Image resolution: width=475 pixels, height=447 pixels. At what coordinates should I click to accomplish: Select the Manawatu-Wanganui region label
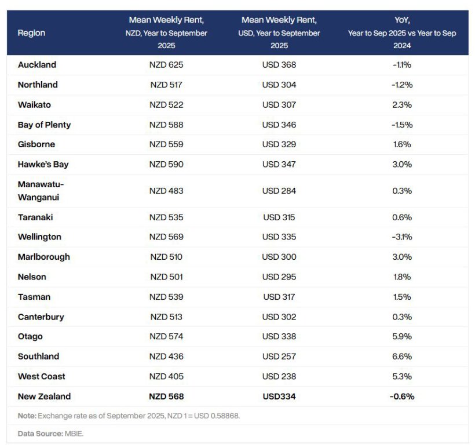41,191
